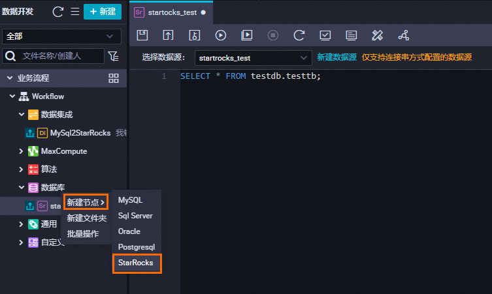
Task: Click the 新建数据源 link
Action: click(336, 57)
